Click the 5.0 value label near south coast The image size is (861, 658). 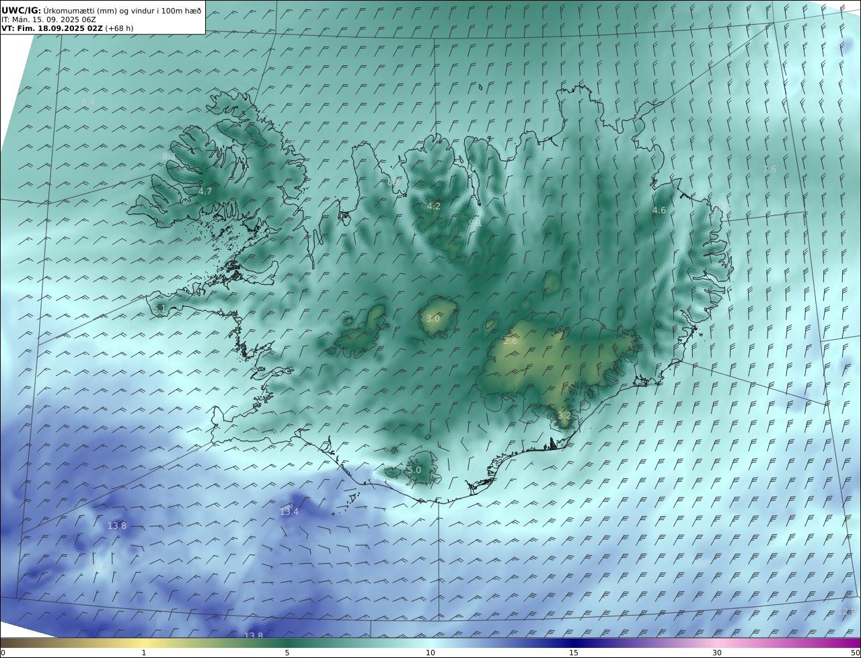[414, 470]
